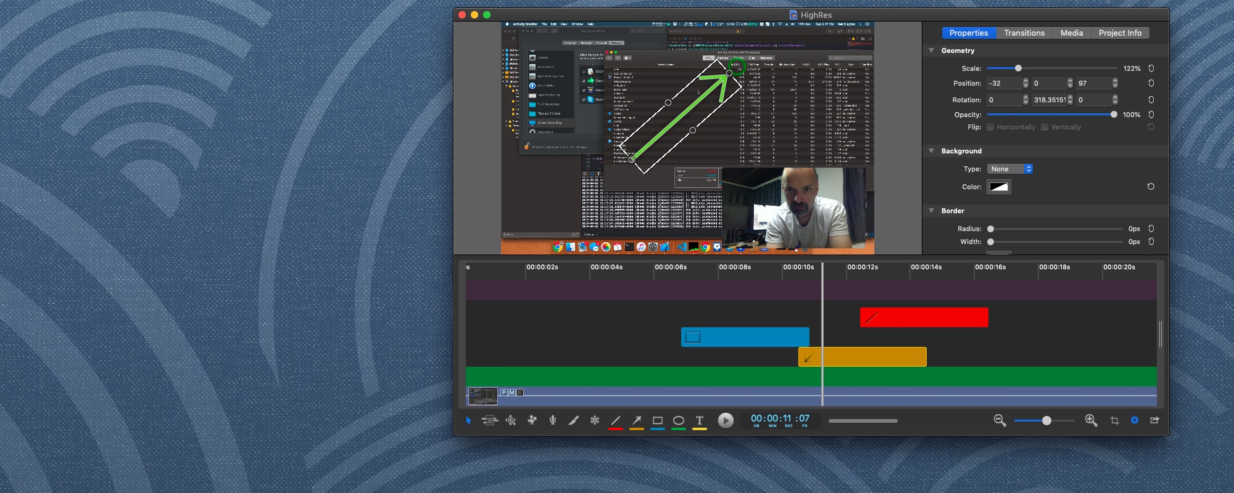The height and width of the screenshot is (493, 1234).
Task: Select the line drawing tool
Action: [616, 420]
